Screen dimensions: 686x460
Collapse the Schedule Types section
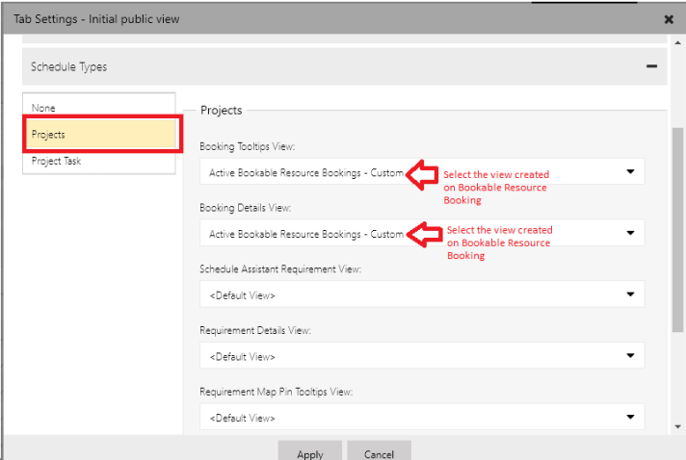651,66
